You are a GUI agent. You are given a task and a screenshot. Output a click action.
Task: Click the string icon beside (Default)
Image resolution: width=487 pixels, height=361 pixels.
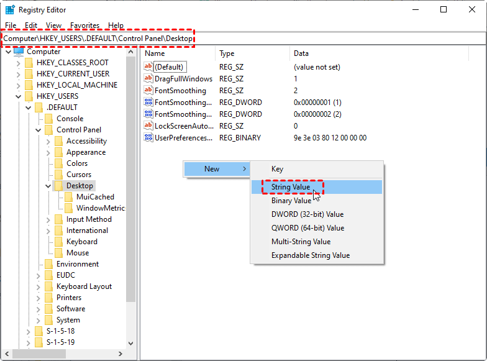tap(148, 67)
